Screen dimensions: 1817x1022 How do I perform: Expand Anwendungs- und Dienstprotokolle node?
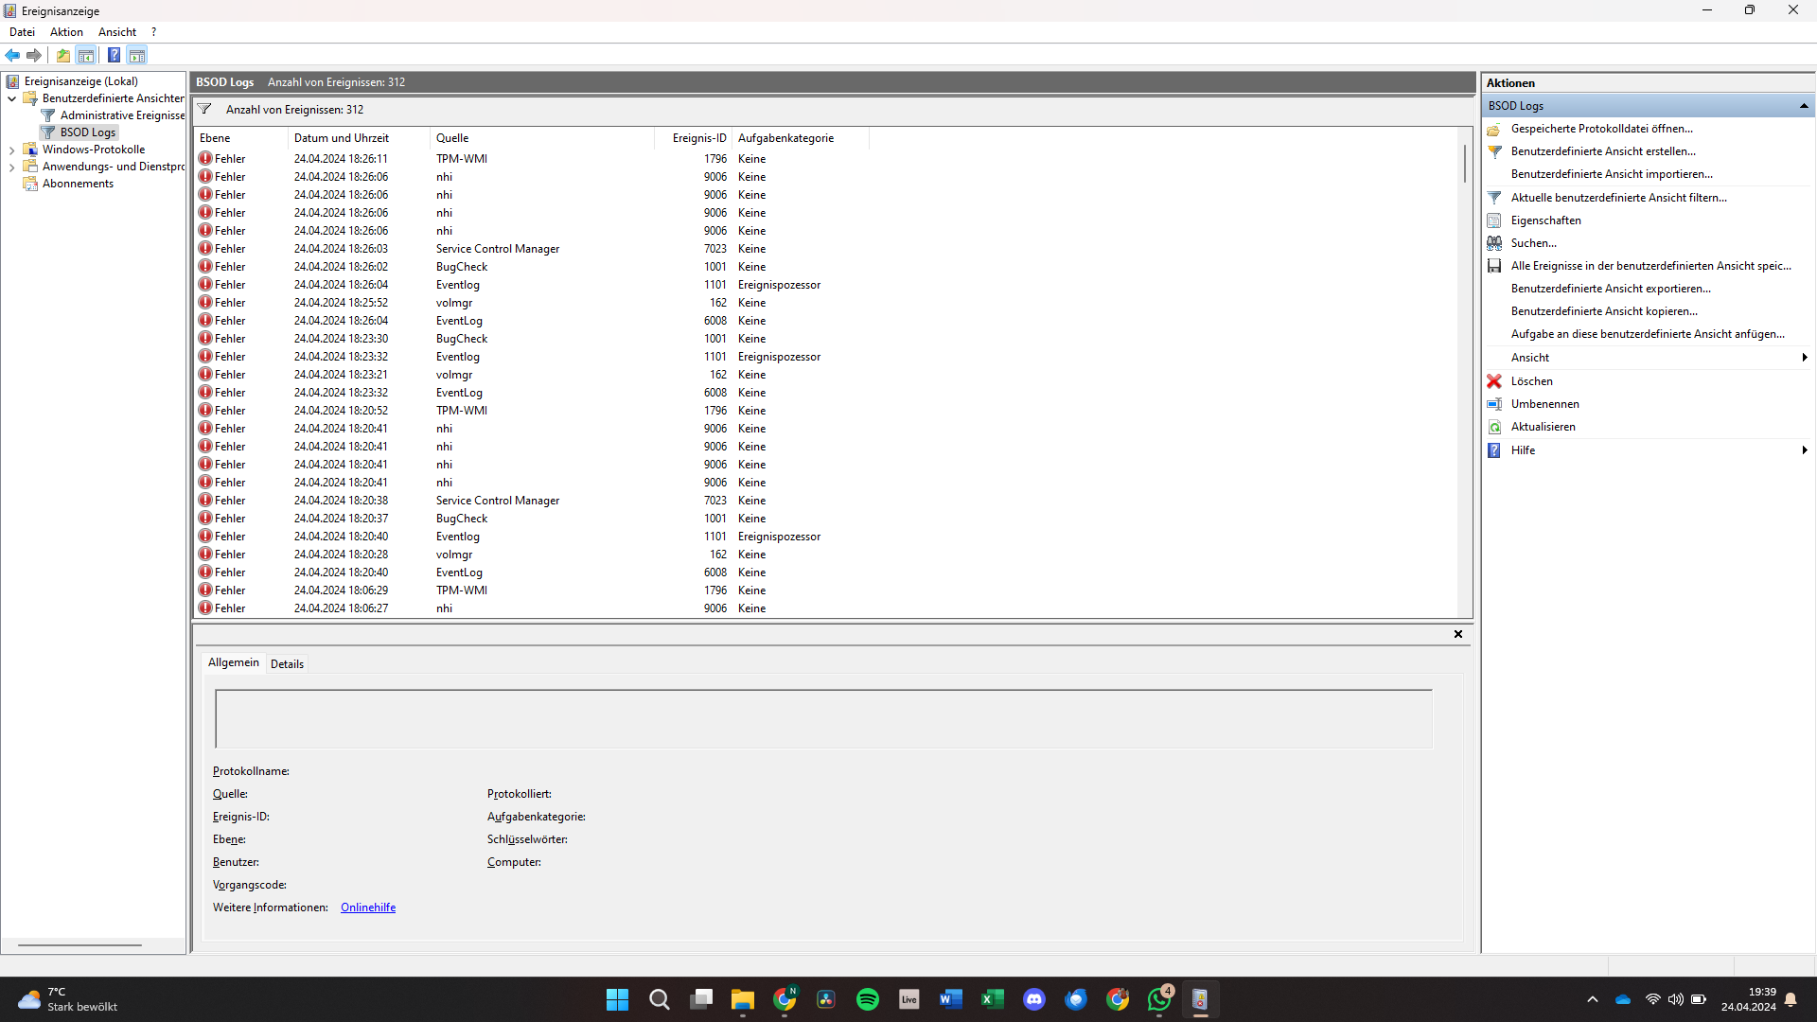point(11,167)
